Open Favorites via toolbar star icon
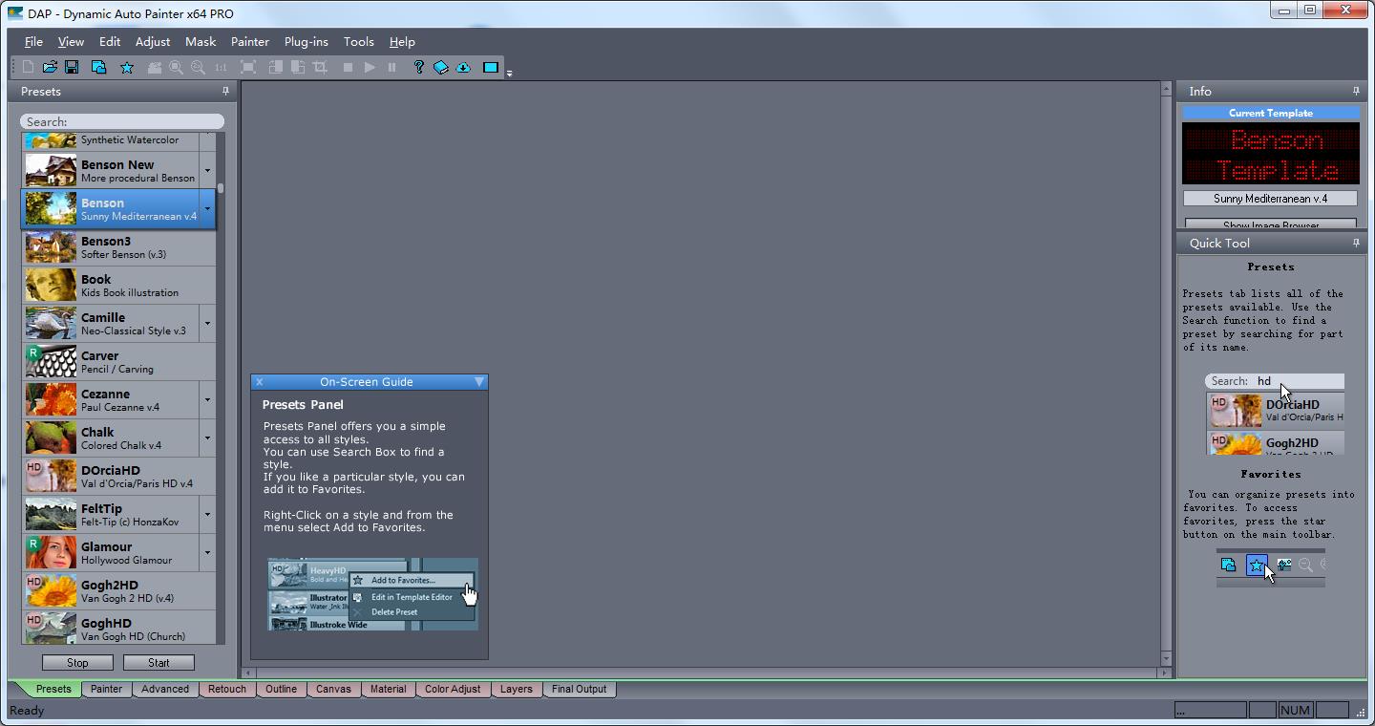The height and width of the screenshot is (726, 1375). coord(127,68)
